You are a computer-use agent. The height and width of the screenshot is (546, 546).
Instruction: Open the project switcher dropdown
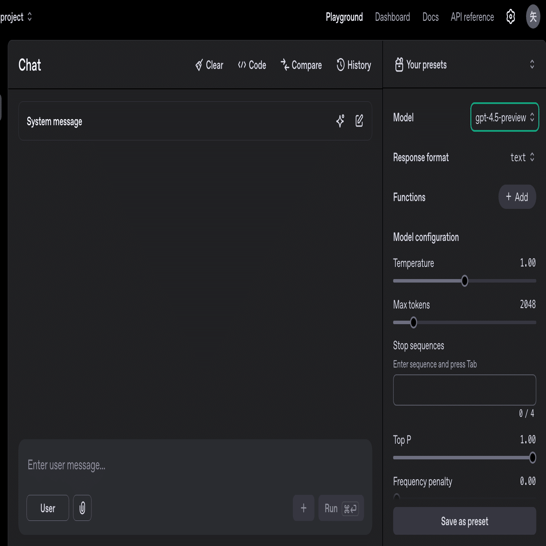tap(16, 17)
